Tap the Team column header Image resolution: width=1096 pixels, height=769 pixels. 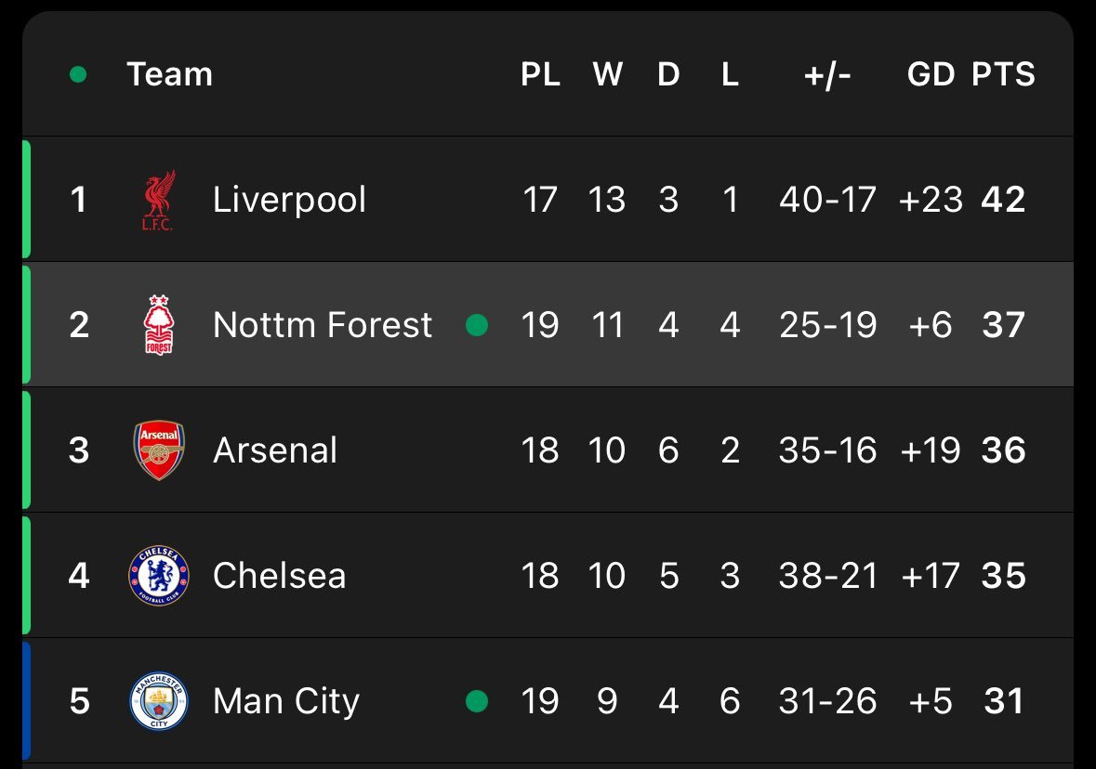169,74
